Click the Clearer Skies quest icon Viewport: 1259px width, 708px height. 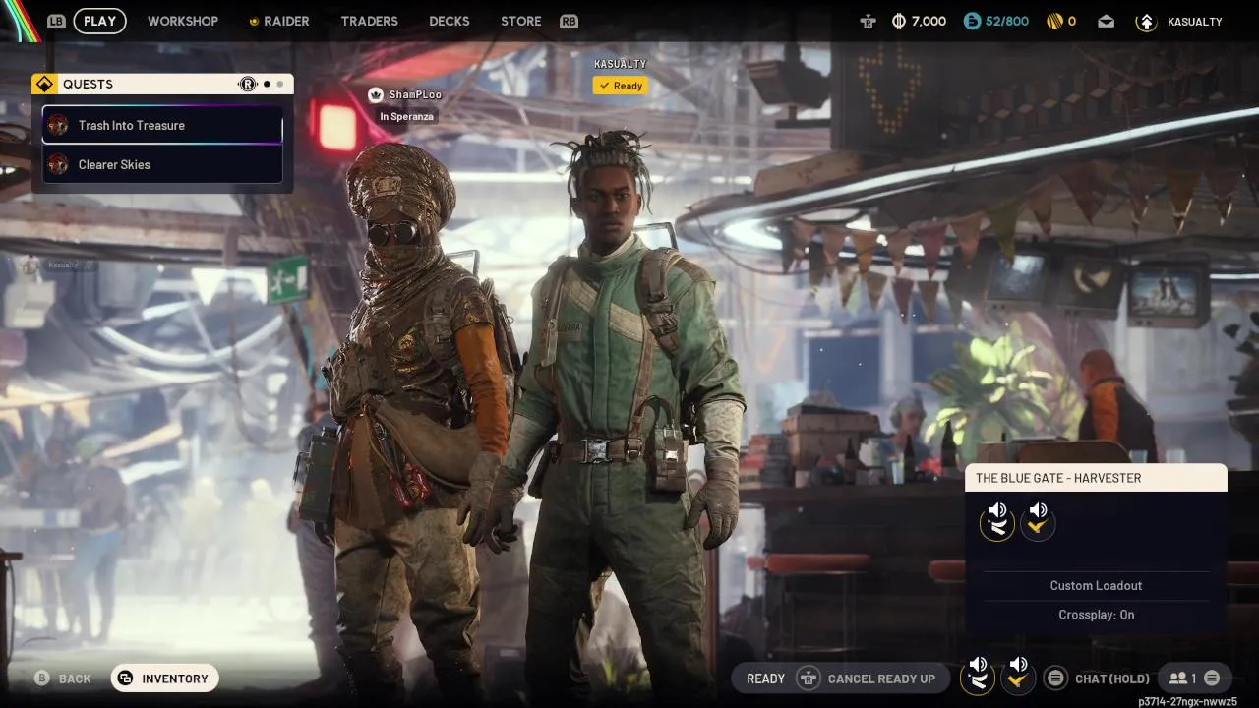pyautogui.click(x=58, y=164)
